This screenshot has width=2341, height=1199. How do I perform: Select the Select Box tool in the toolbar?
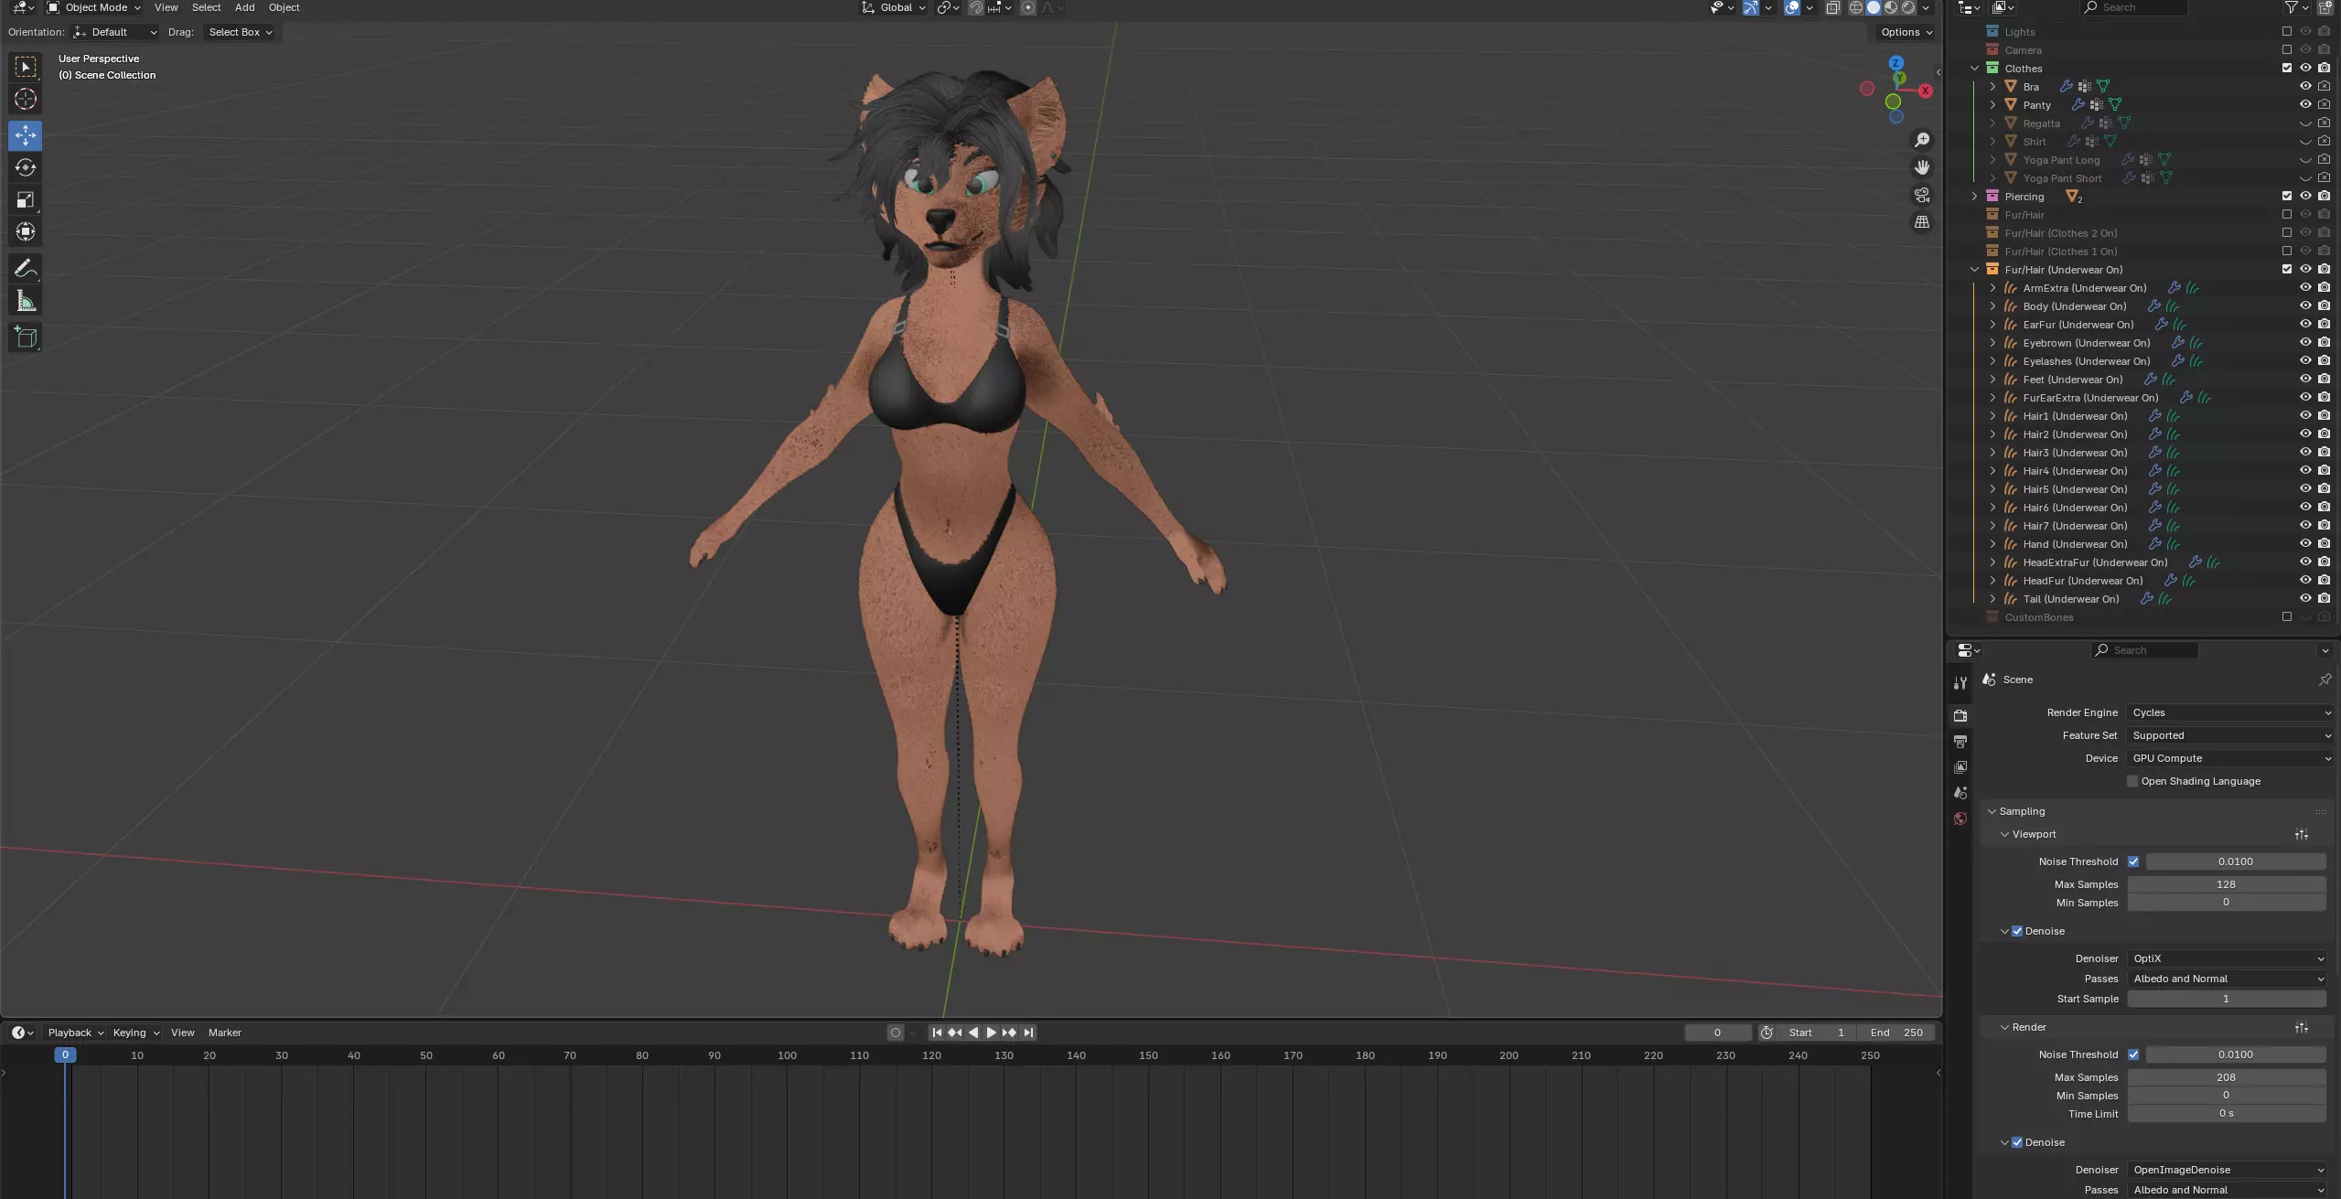26,67
